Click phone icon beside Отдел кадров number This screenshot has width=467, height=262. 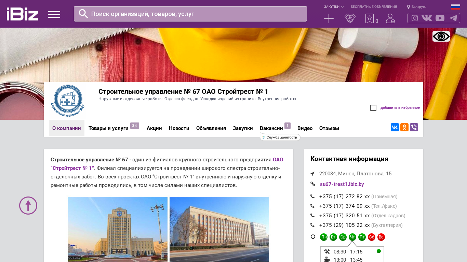pos(312,216)
